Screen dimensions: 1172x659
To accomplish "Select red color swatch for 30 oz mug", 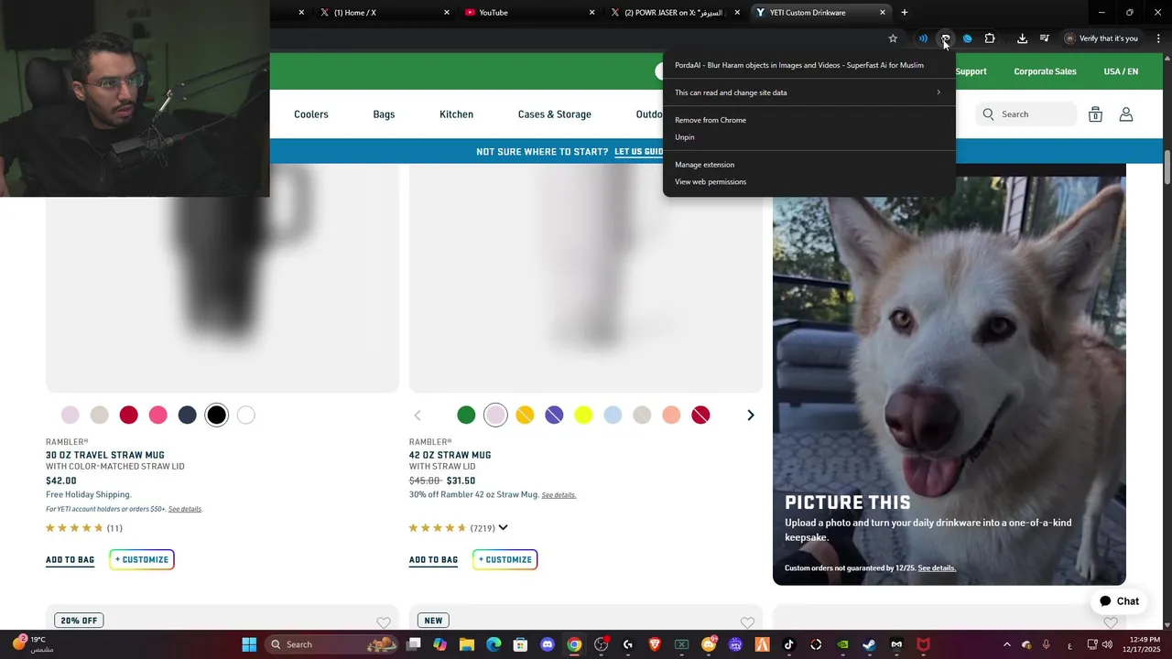I will 129,416.
